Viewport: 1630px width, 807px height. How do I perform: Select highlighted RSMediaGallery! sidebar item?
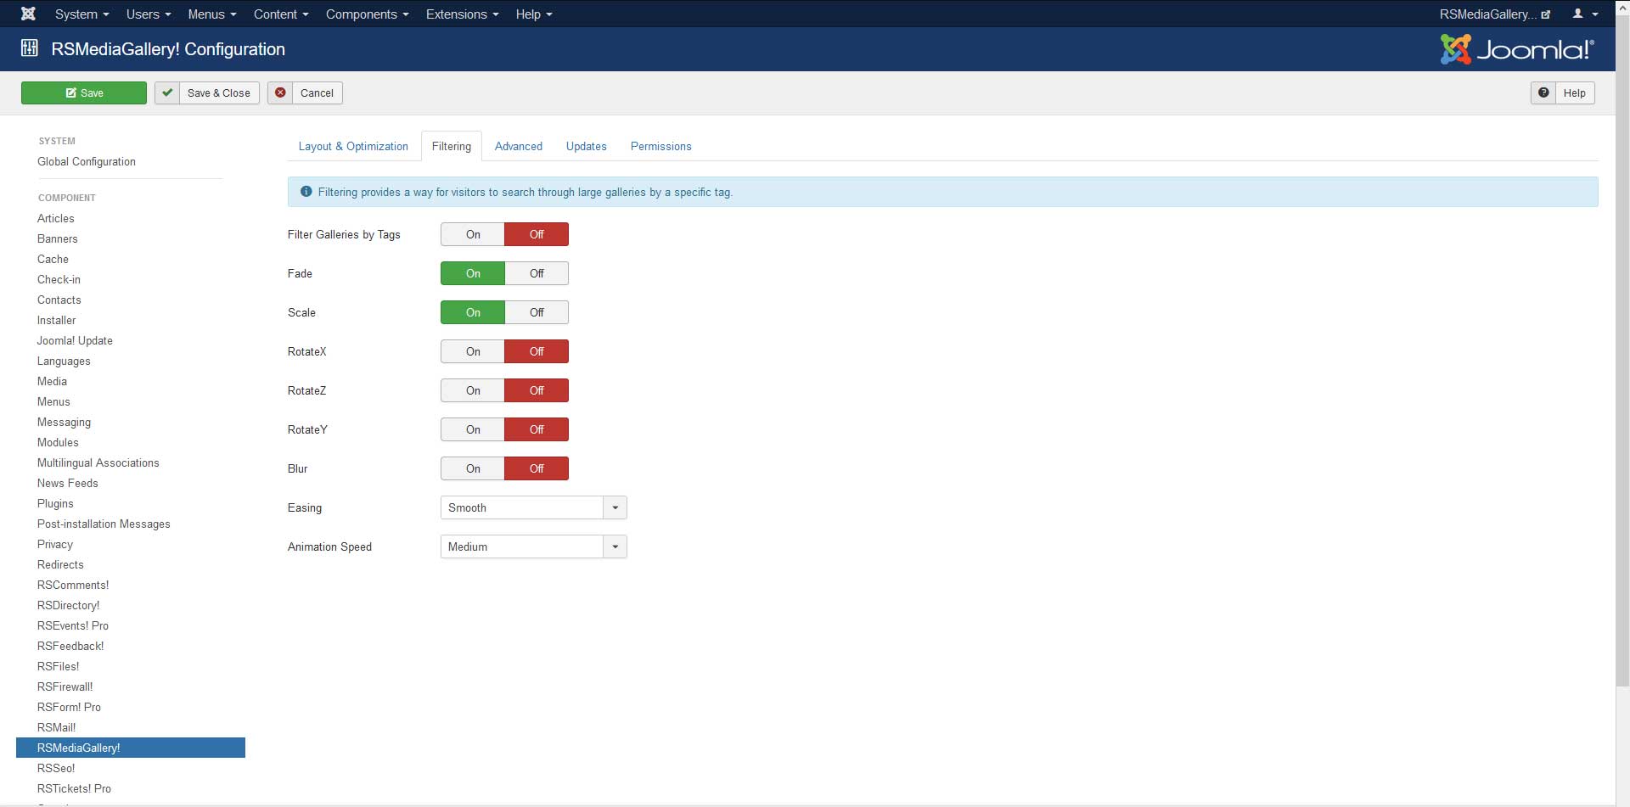(x=131, y=748)
